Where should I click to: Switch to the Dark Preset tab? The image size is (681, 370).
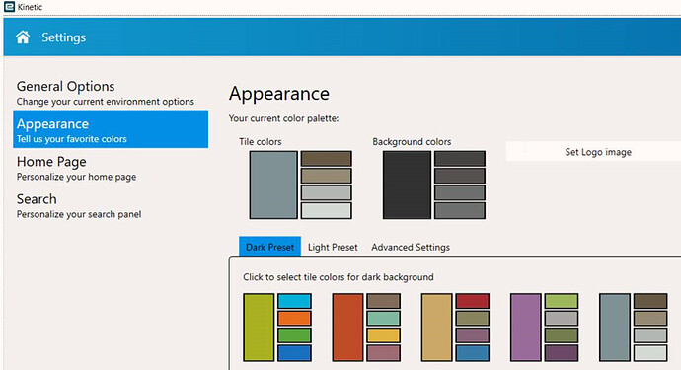[269, 247]
